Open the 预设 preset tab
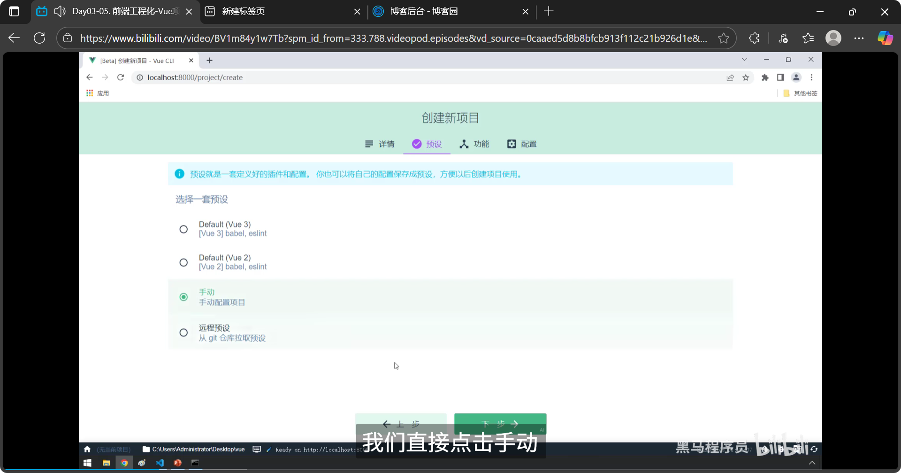 (x=427, y=144)
